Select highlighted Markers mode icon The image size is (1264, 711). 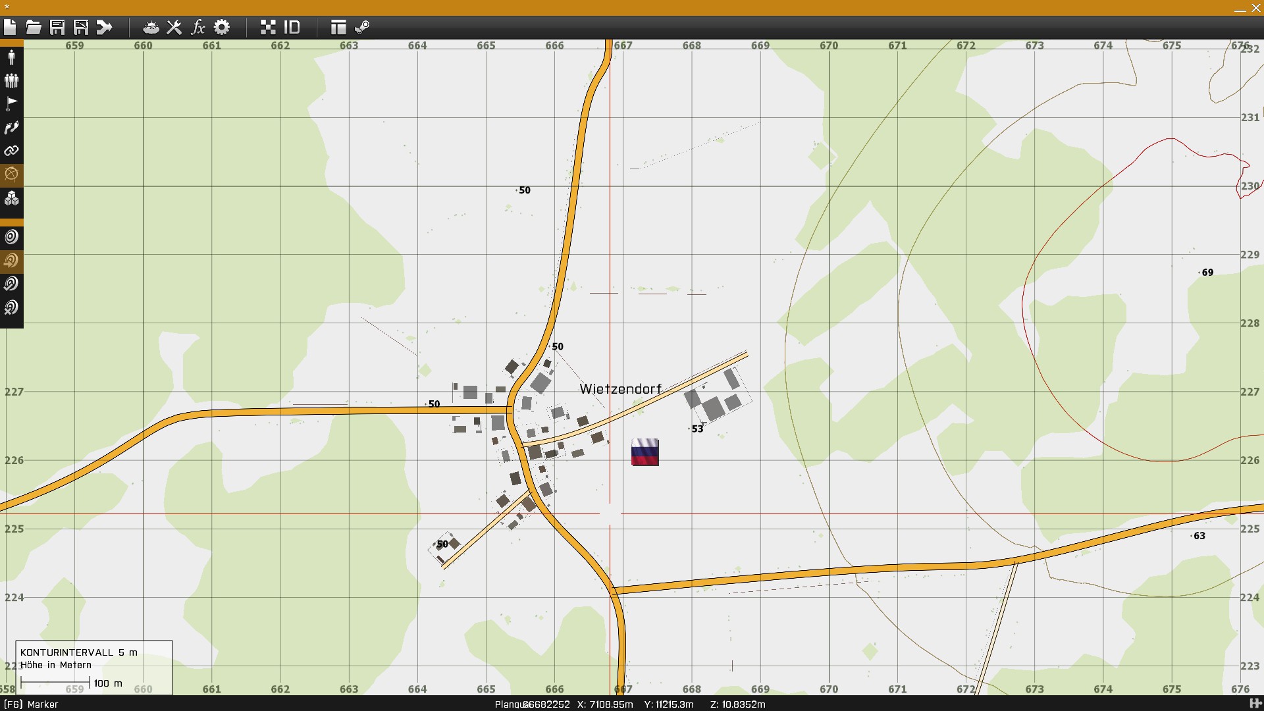[11, 174]
